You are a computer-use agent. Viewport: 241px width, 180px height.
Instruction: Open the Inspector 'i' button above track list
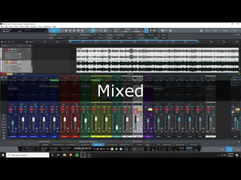tap(6, 42)
